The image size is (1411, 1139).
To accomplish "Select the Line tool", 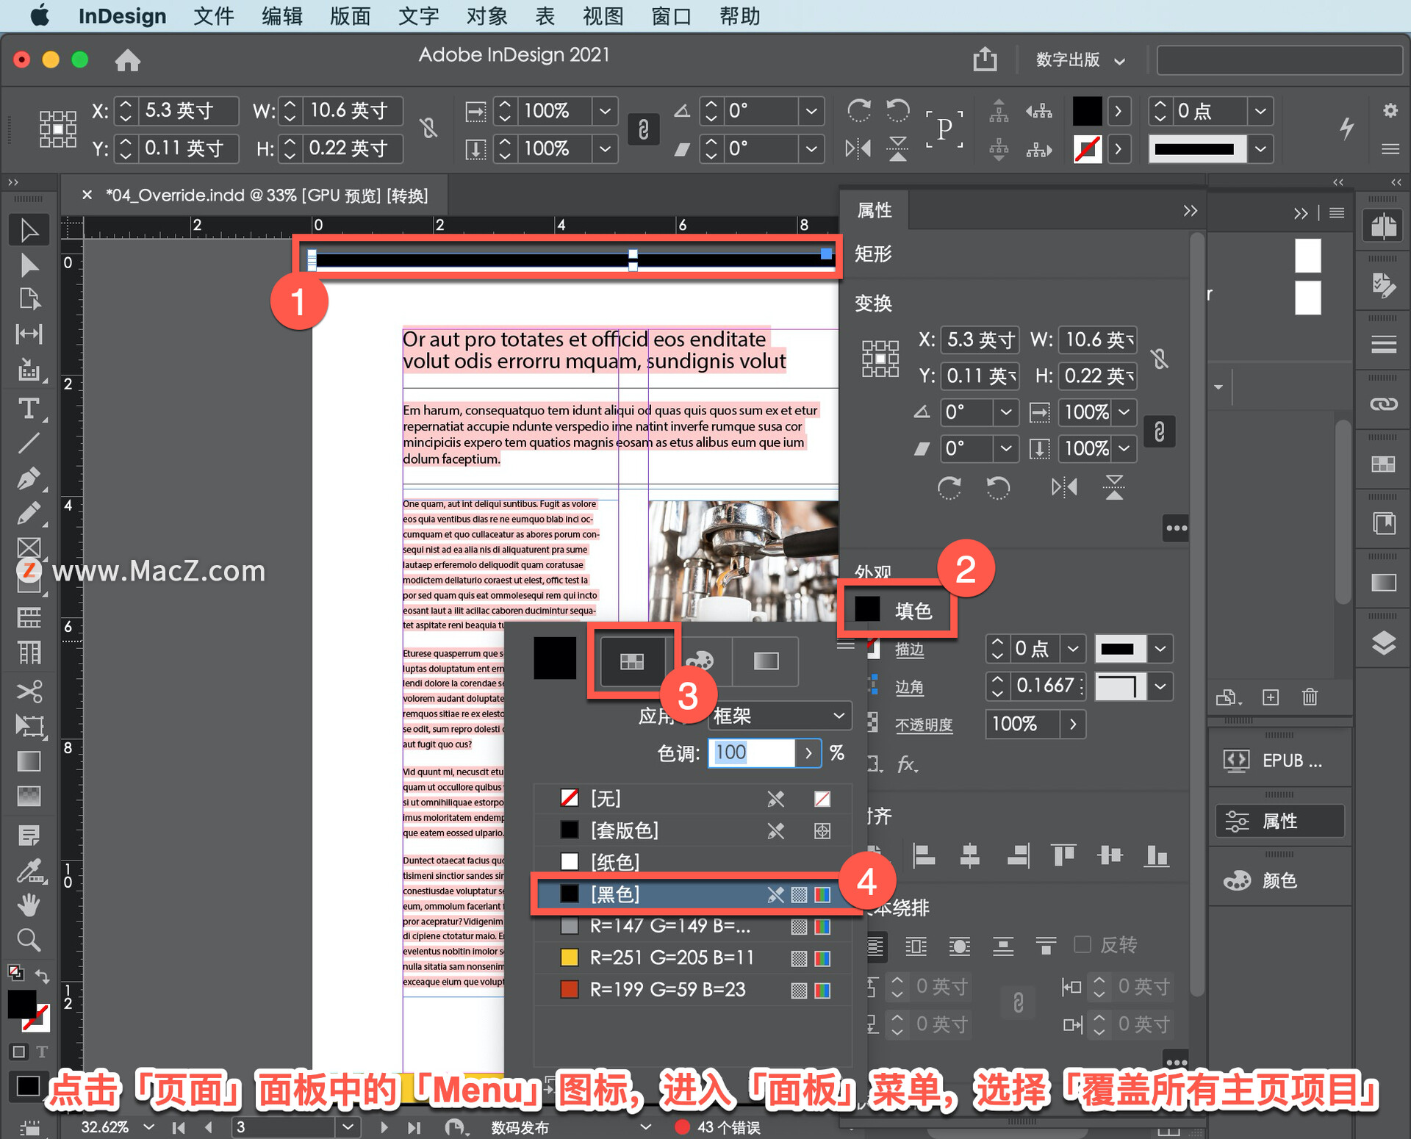I will (x=29, y=443).
